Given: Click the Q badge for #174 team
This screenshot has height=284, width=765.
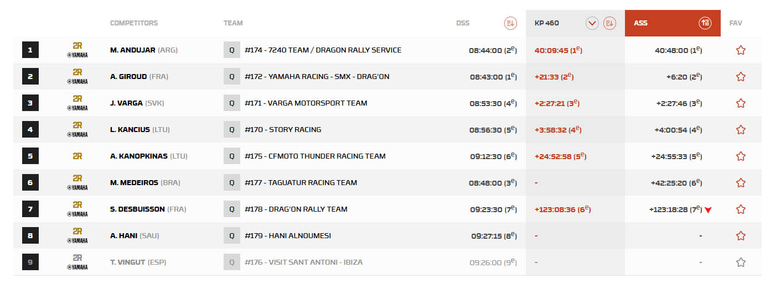Looking at the screenshot, I should pos(231,50).
